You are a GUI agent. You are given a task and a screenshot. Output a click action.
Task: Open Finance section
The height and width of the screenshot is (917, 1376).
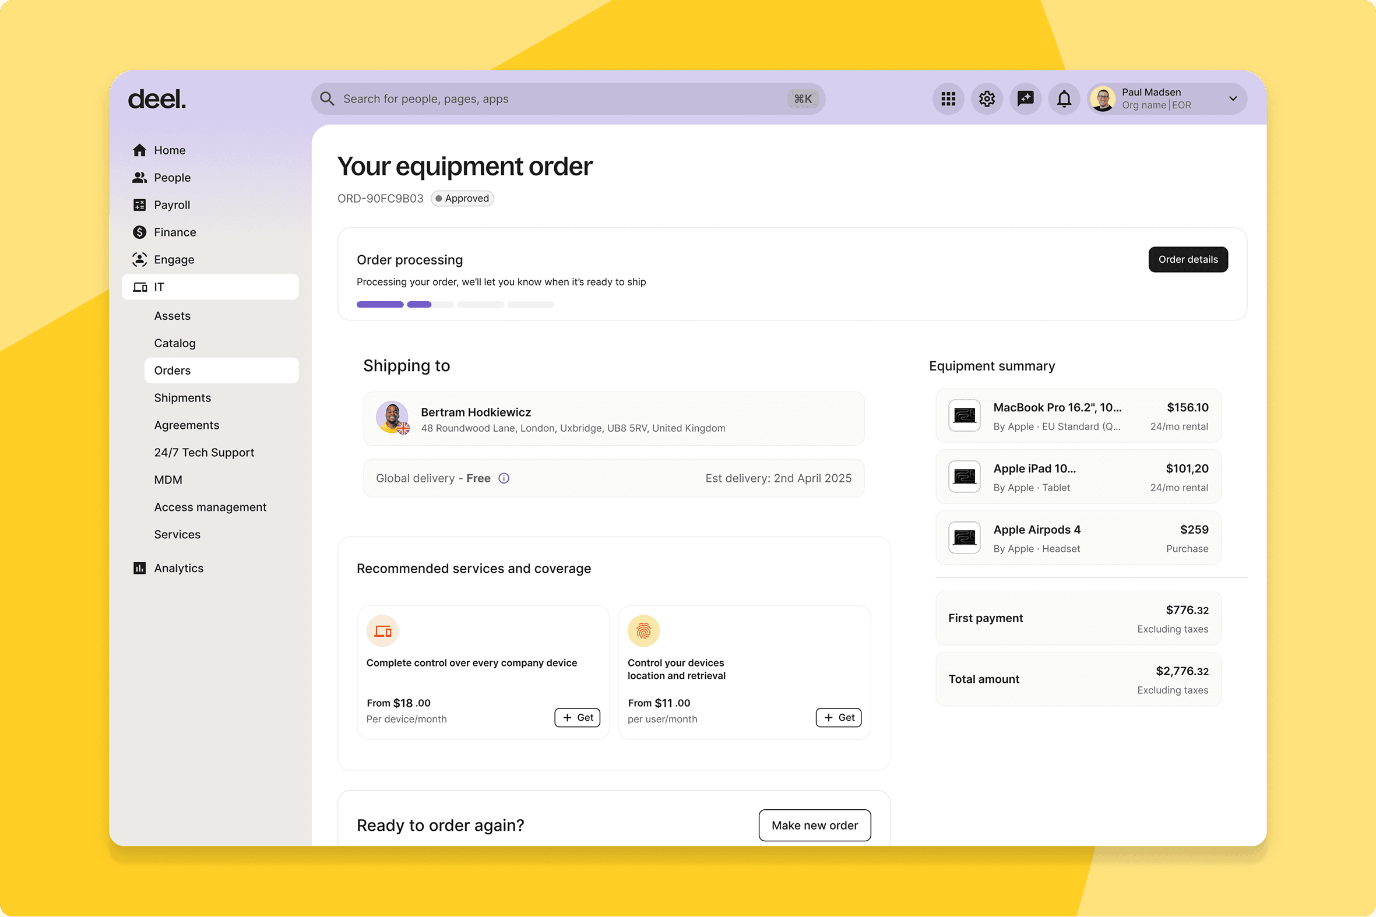(210, 232)
